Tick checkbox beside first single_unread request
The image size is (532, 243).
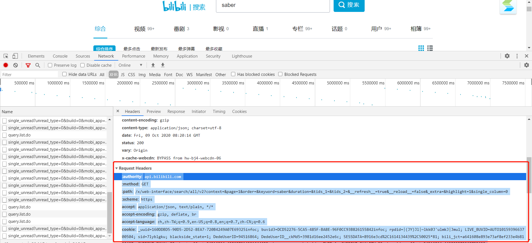(x=4, y=121)
